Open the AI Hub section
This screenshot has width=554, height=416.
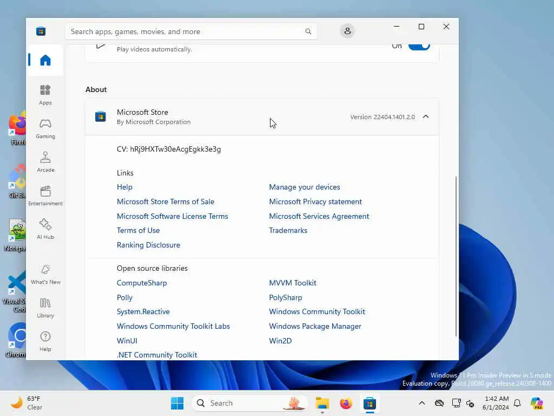(x=45, y=229)
